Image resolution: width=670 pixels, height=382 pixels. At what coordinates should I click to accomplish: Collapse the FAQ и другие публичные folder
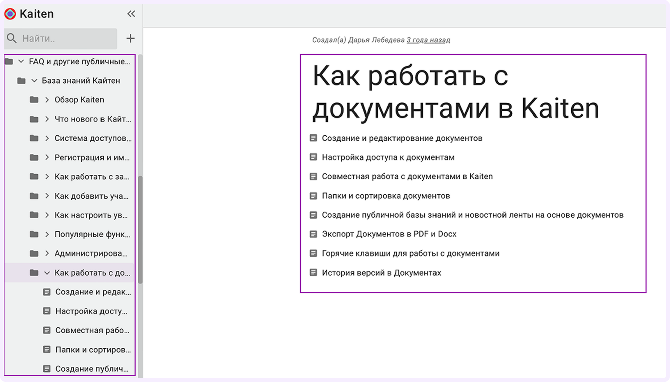pyautogui.click(x=21, y=61)
